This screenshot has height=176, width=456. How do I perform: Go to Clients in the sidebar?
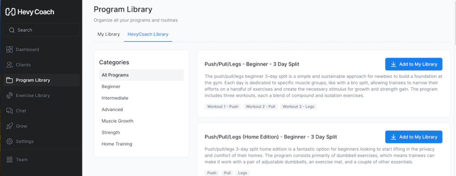point(41,65)
